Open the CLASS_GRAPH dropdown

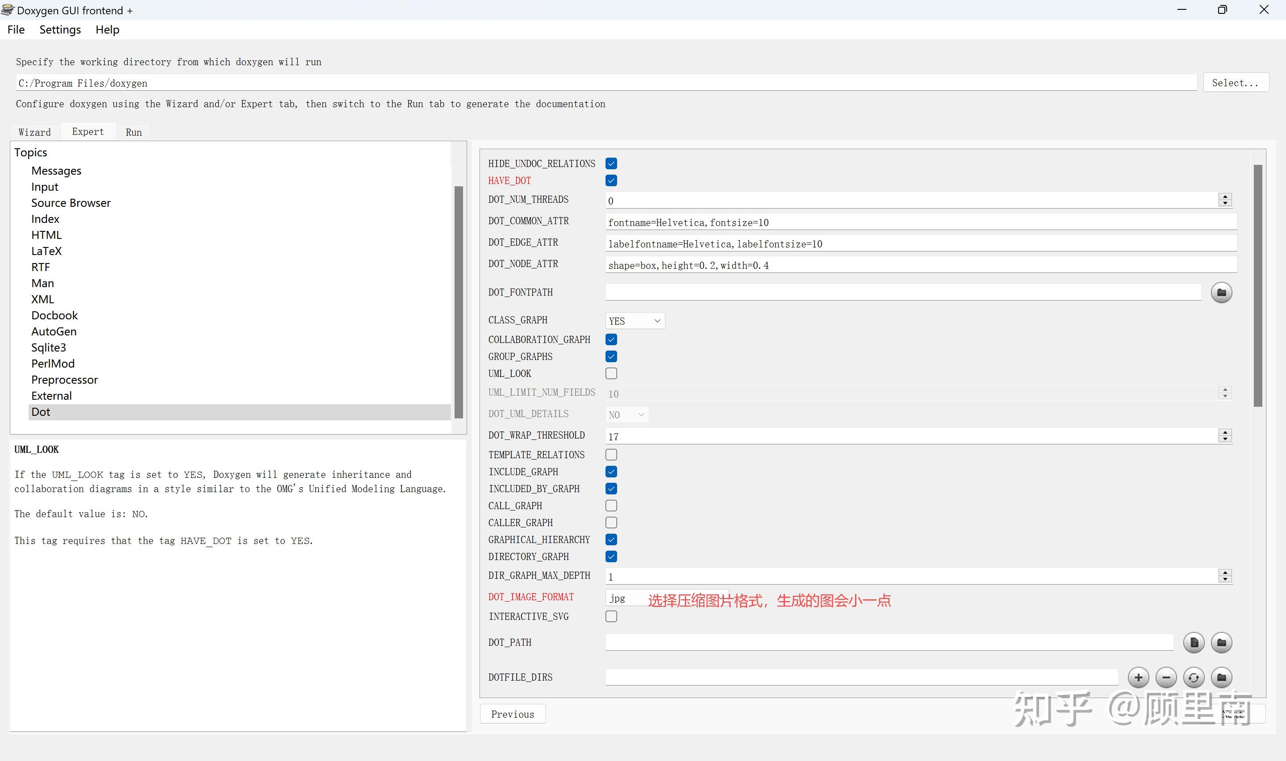tap(635, 321)
